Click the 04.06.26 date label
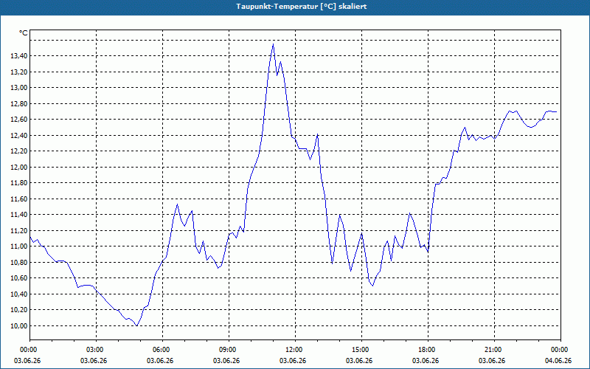 click(558, 361)
